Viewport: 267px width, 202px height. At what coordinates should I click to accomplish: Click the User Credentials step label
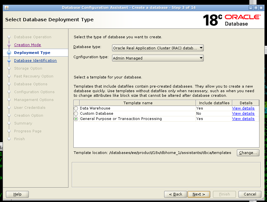(x=29, y=108)
